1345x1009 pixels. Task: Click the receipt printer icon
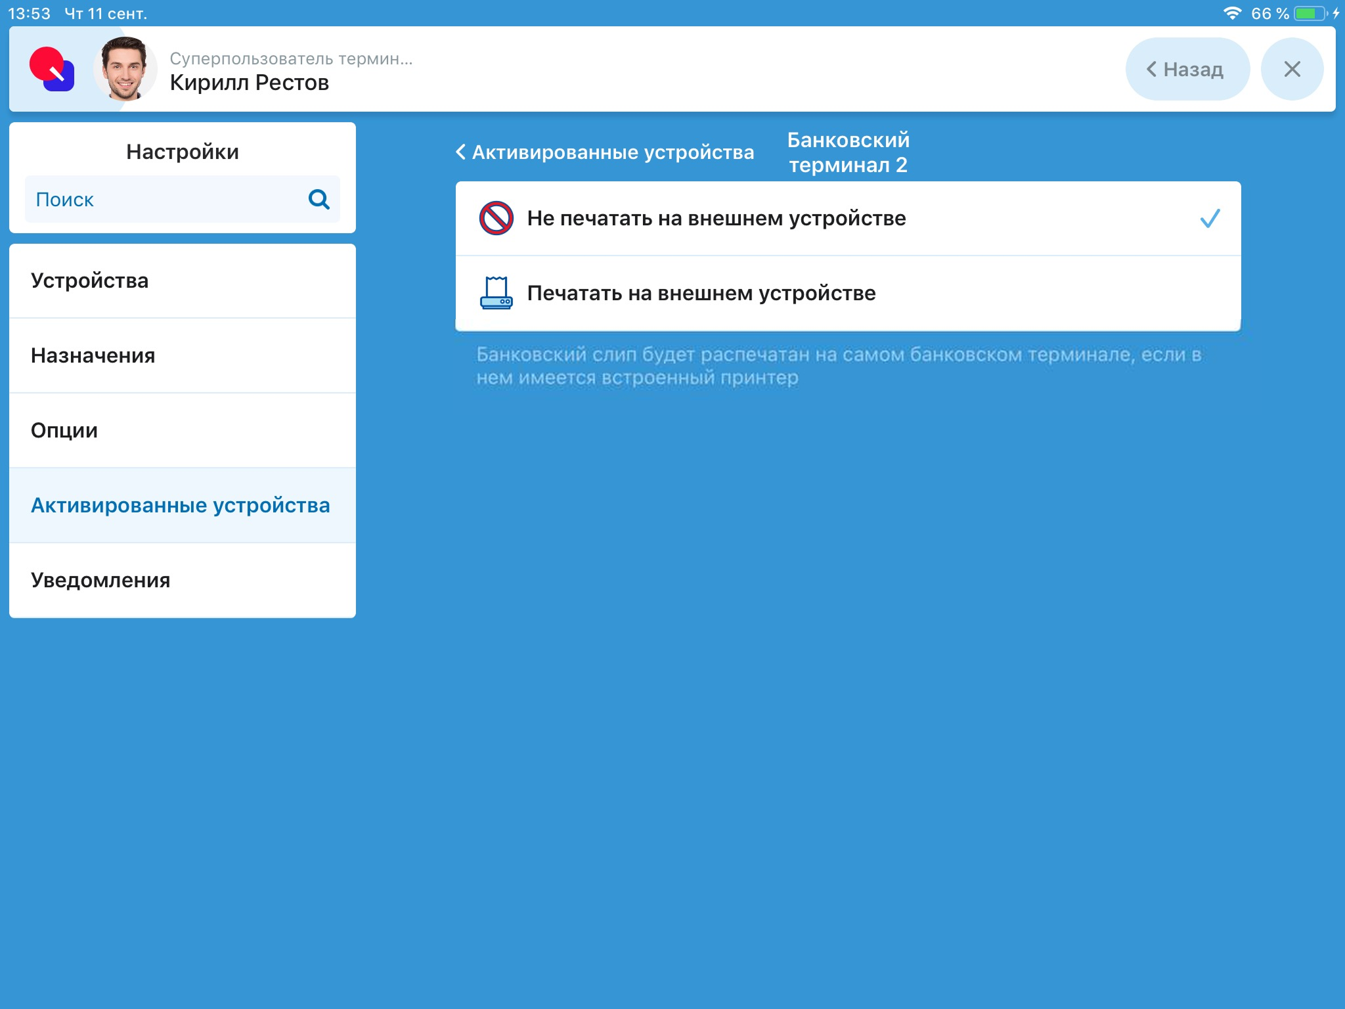click(x=496, y=293)
